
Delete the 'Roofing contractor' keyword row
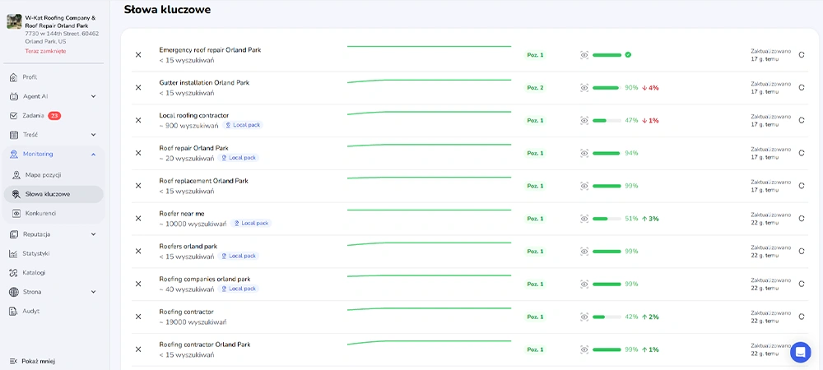tap(138, 317)
